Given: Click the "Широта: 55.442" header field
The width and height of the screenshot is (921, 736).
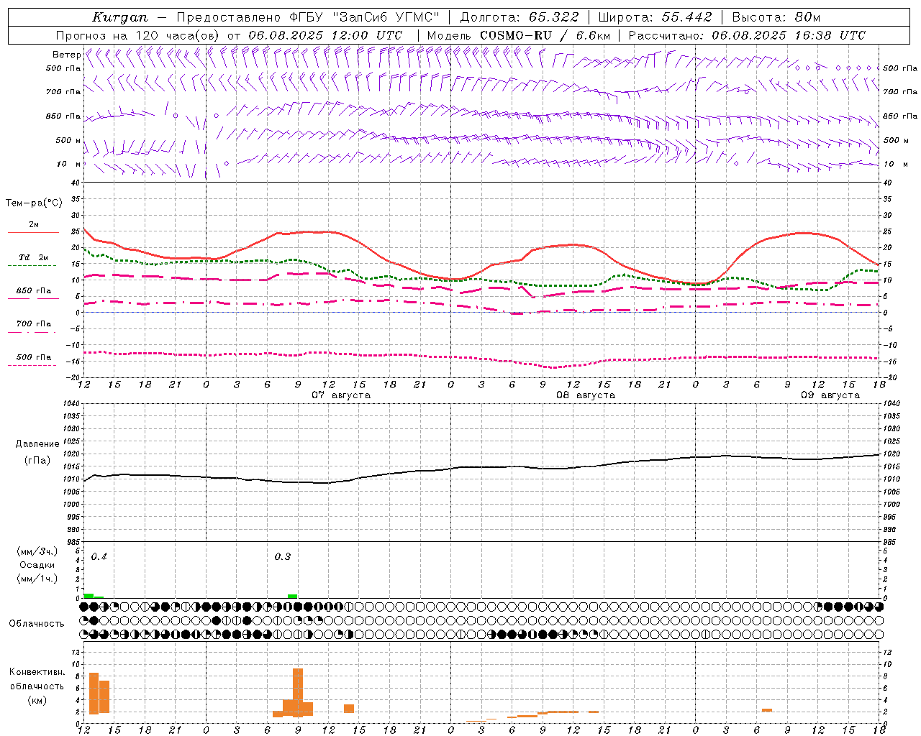Looking at the screenshot, I should 655,17.
